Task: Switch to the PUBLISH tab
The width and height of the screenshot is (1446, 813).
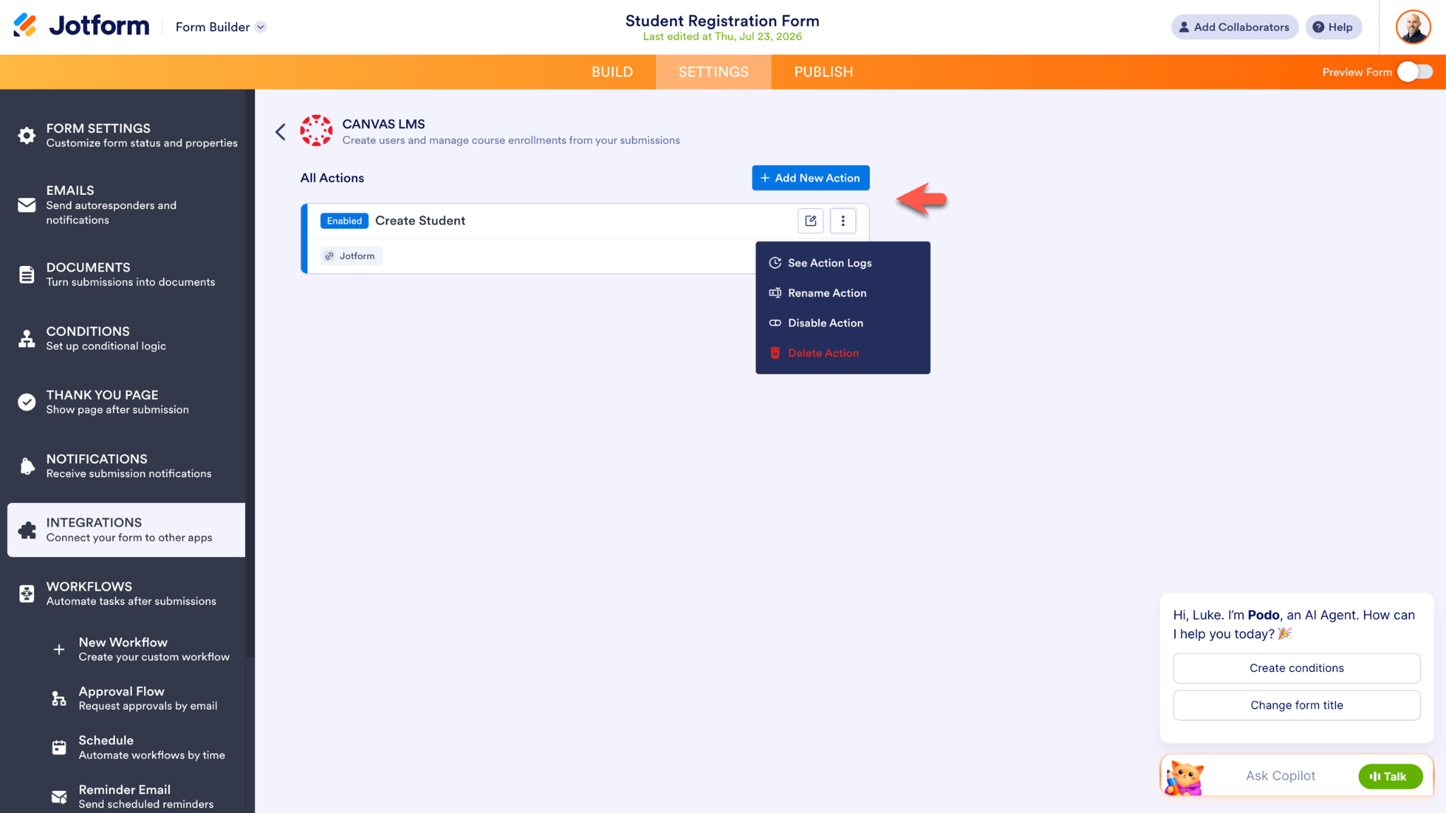Action: pos(823,72)
